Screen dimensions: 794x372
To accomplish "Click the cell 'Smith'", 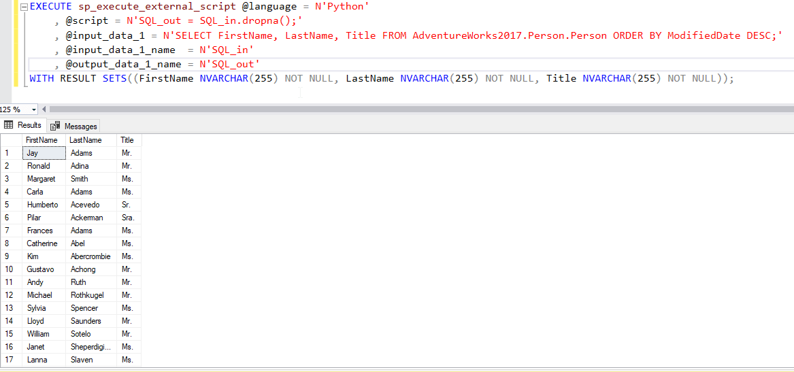I will tap(91, 179).
